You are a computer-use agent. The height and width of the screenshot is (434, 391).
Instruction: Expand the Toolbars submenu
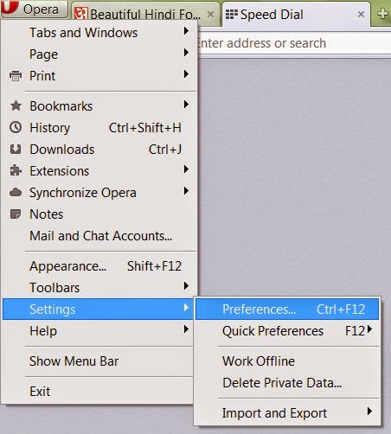tap(99, 288)
